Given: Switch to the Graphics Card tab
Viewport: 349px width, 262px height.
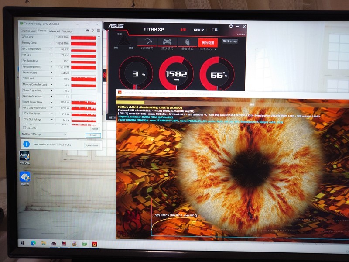Looking at the screenshot, I should [28, 31].
